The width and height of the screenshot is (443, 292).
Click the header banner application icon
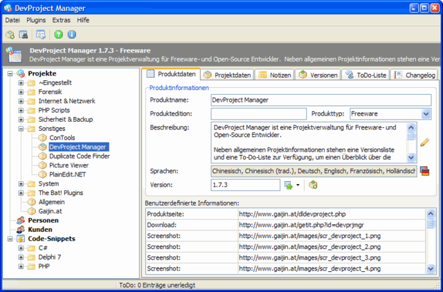click(x=14, y=55)
